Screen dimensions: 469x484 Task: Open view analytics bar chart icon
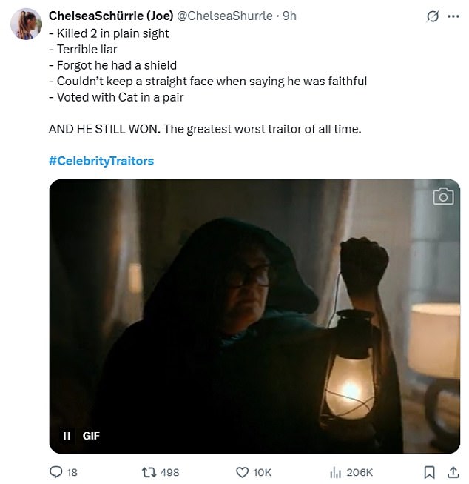(333, 471)
